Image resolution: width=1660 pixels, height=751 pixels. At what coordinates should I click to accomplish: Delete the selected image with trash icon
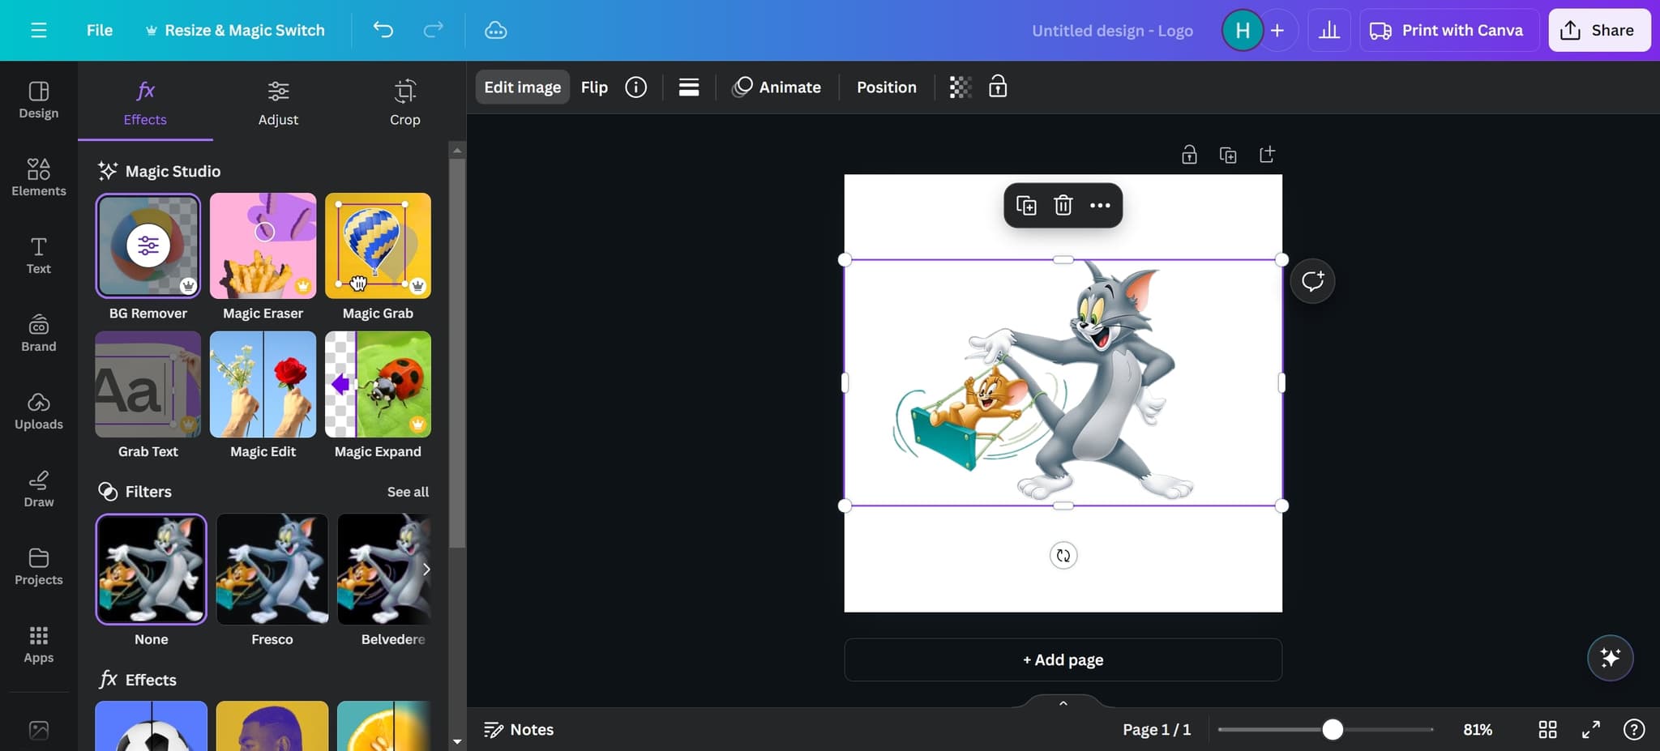(x=1063, y=205)
